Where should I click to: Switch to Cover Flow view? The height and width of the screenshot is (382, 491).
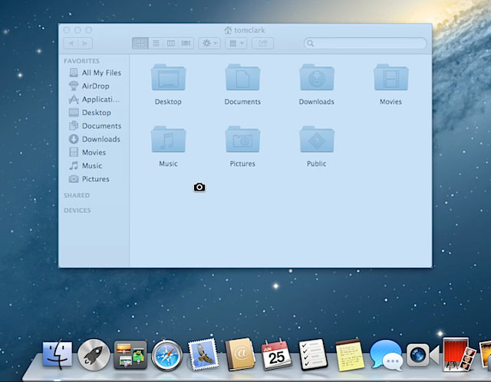click(186, 43)
